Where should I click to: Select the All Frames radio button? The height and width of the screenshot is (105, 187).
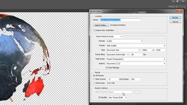[94, 76]
